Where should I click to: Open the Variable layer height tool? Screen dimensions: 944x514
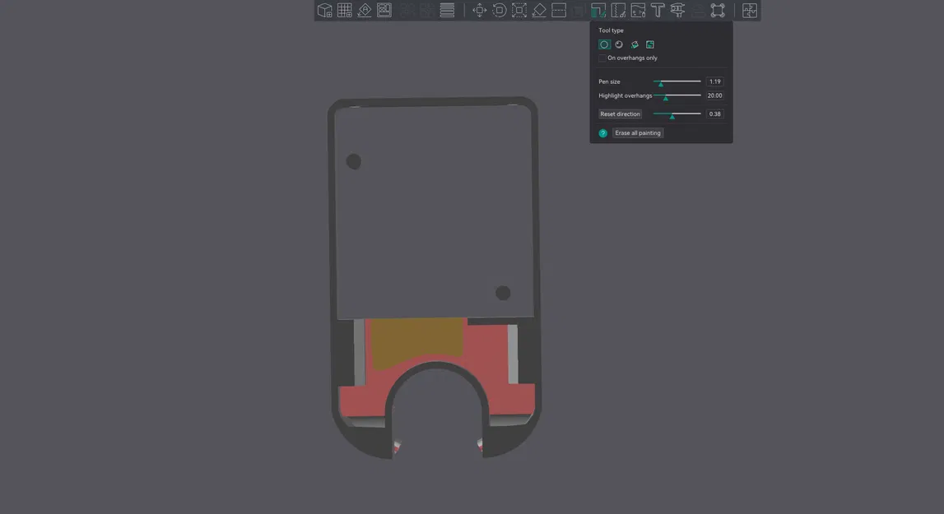coord(448,10)
